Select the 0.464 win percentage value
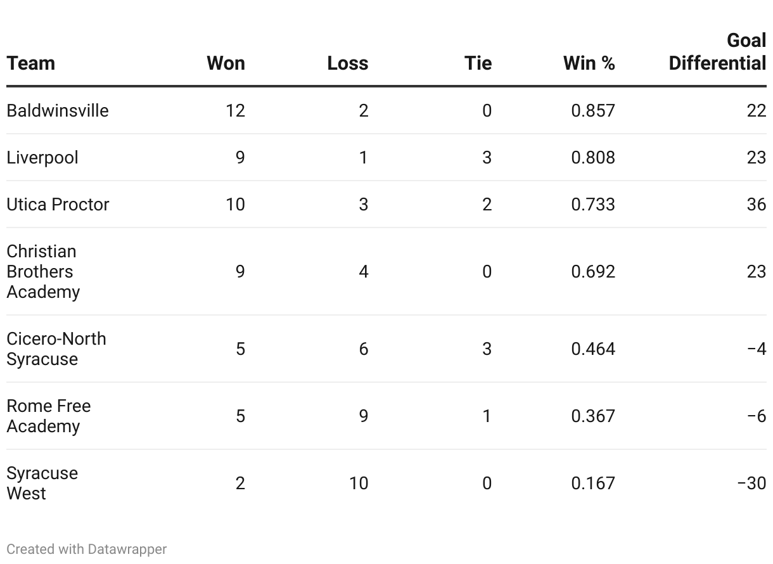The image size is (773, 564). 593,349
